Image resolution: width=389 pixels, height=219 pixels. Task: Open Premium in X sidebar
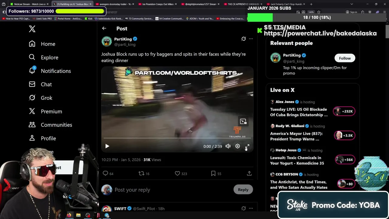(45, 111)
